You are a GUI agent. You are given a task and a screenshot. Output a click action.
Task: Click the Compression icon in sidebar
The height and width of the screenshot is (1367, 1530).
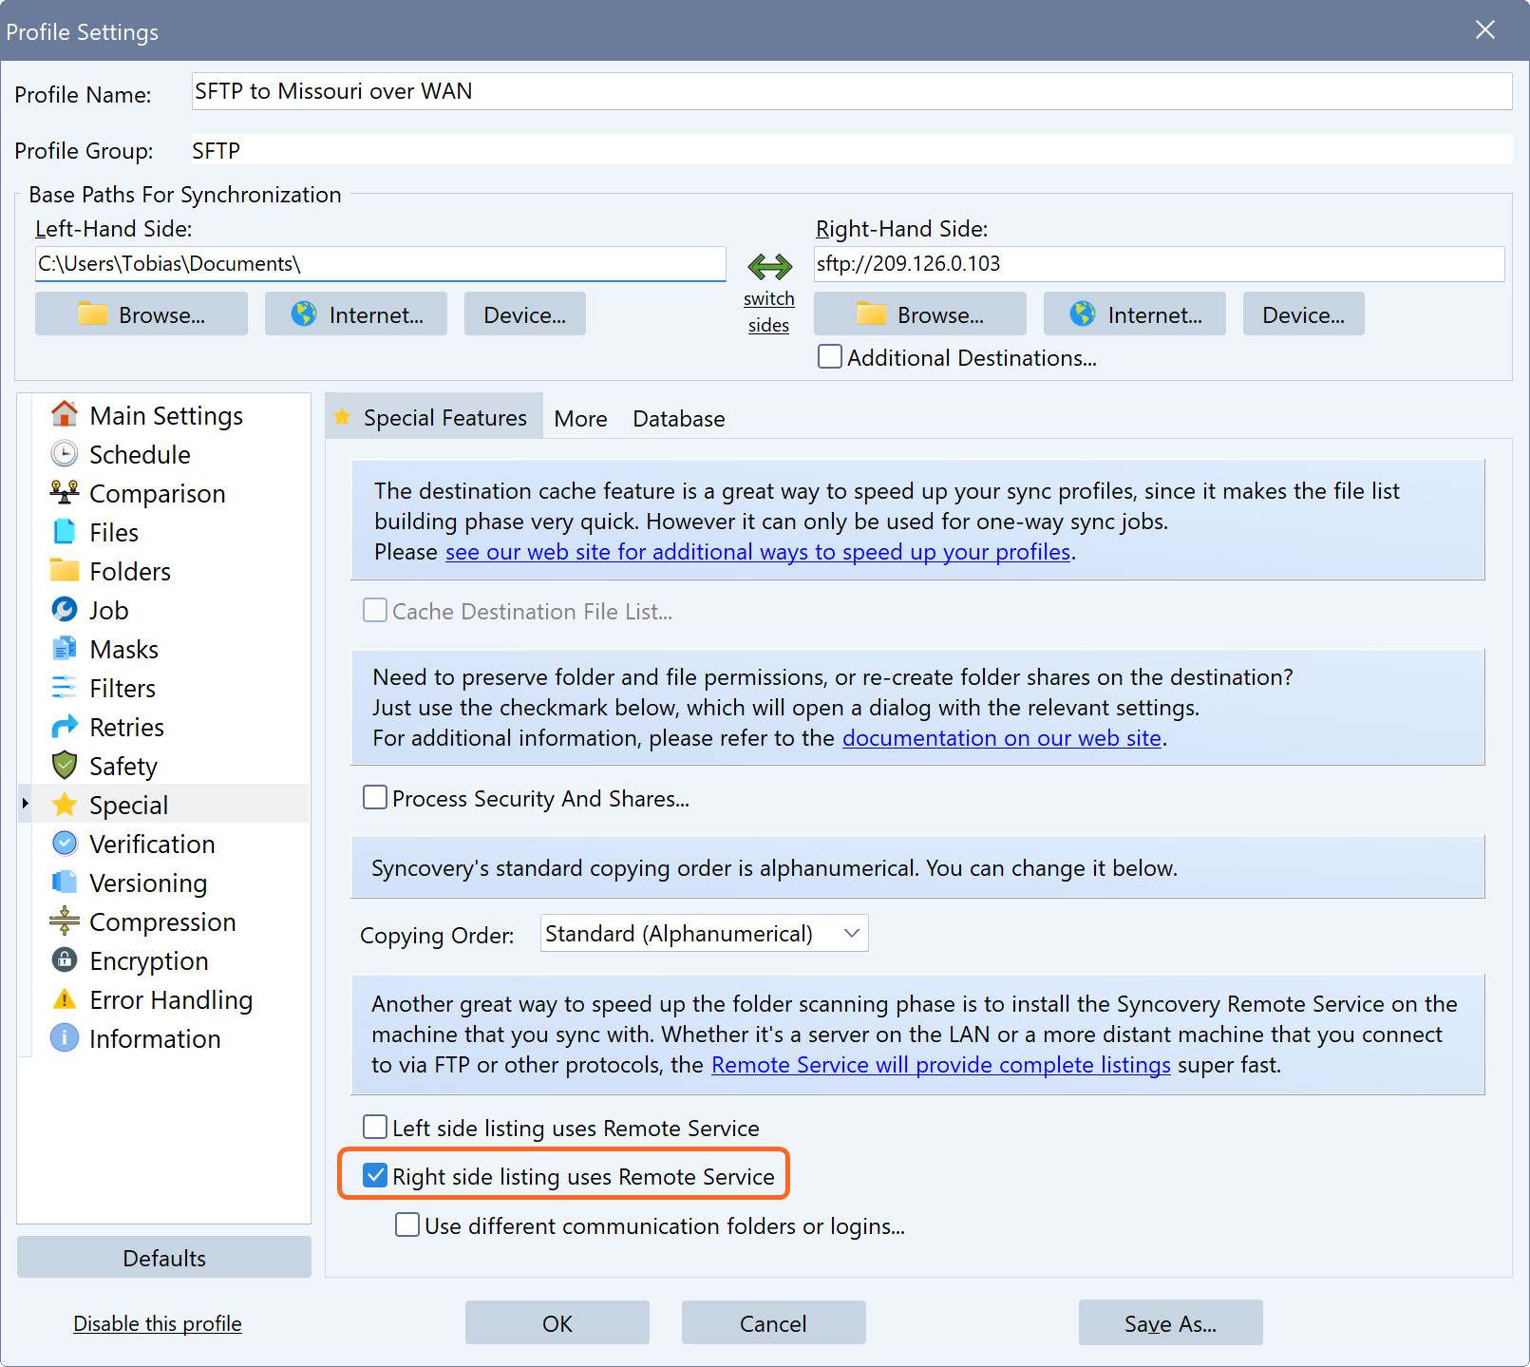[64, 921]
